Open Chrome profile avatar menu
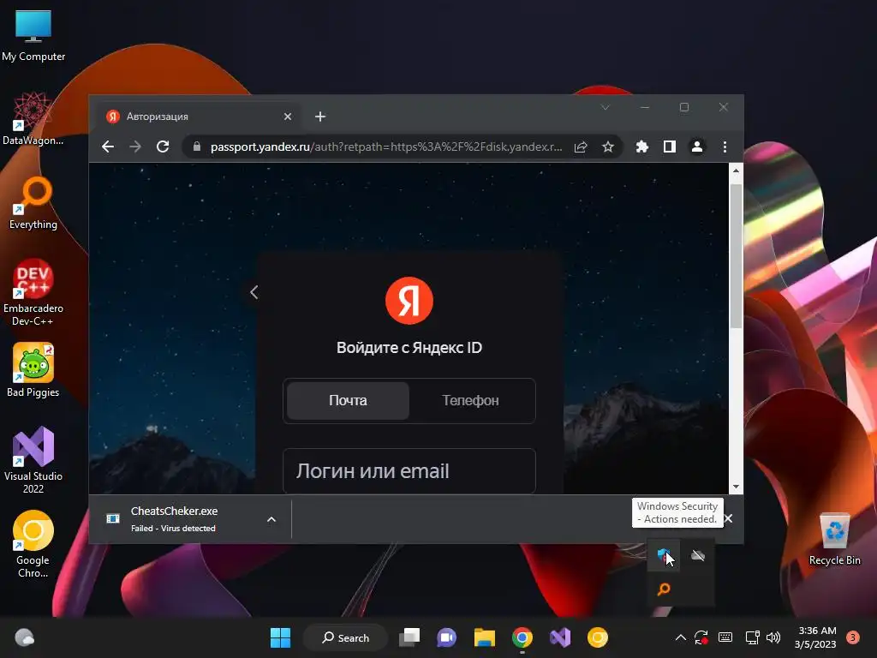The height and width of the screenshot is (658, 877). 697,147
